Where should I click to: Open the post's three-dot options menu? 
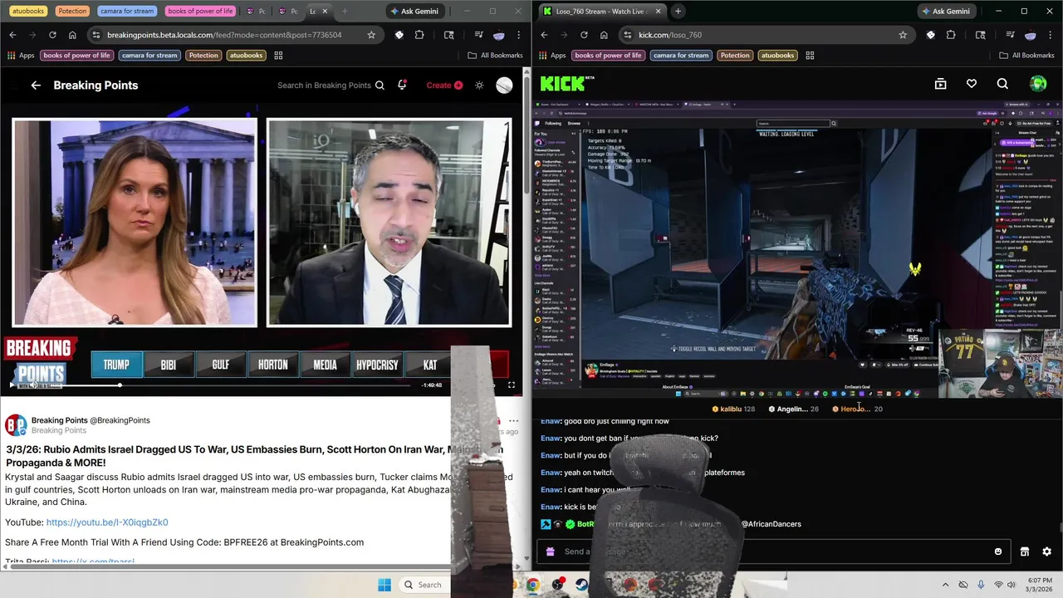pos(513,421)
